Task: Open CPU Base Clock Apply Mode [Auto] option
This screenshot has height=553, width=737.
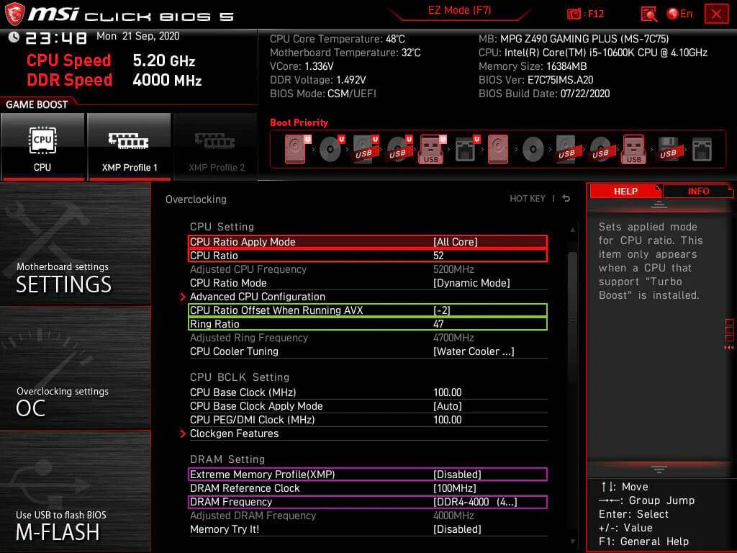Action: [368, 406]
